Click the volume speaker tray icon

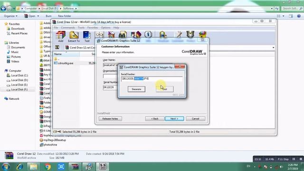[281, 167]
